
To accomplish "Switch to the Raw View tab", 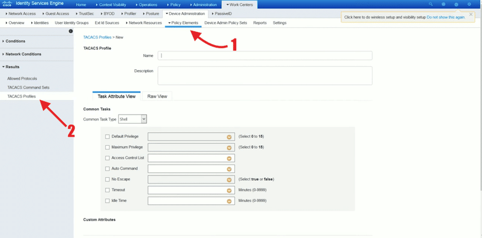I will coord(157,96).
